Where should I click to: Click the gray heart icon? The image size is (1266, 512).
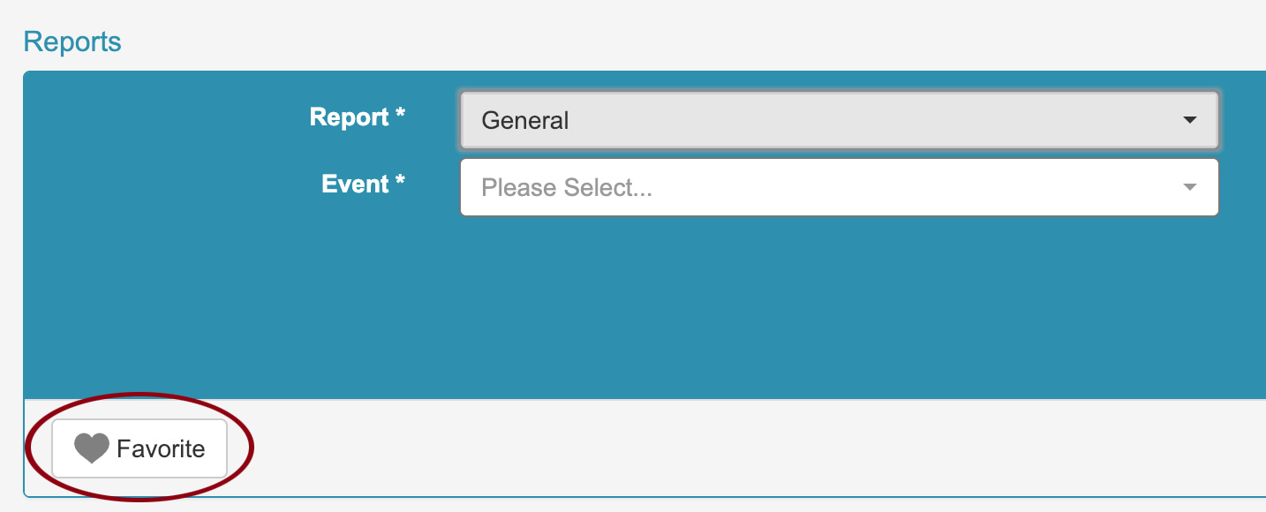point(91,449)
